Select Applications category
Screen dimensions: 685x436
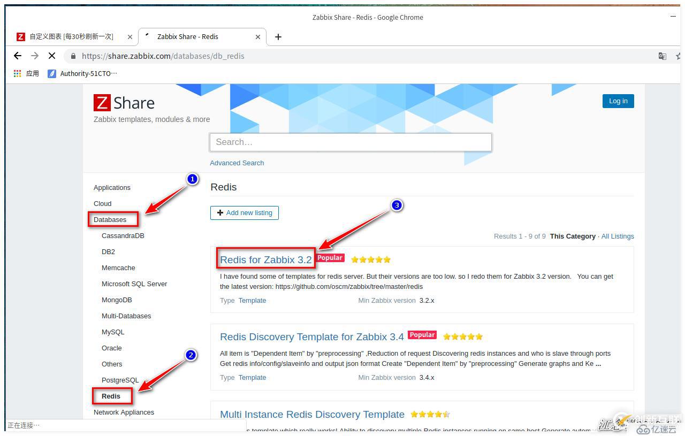tap(112, 188)
